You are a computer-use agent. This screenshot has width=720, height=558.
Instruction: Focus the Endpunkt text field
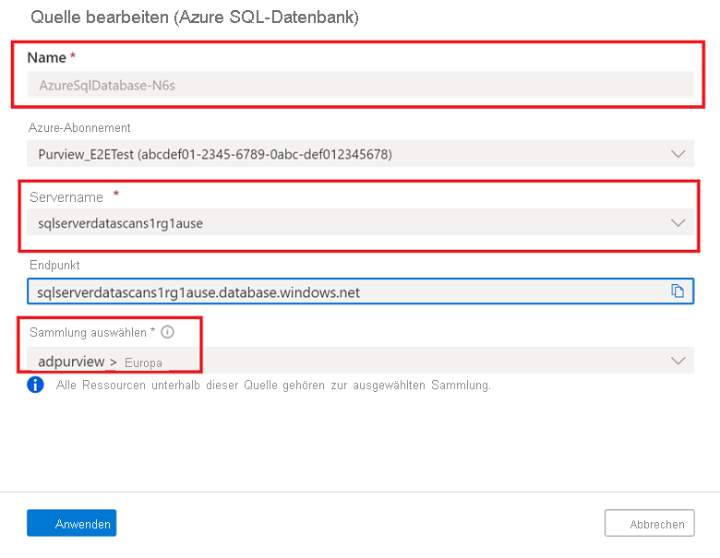pyautogui.click(x=360, y=291)
